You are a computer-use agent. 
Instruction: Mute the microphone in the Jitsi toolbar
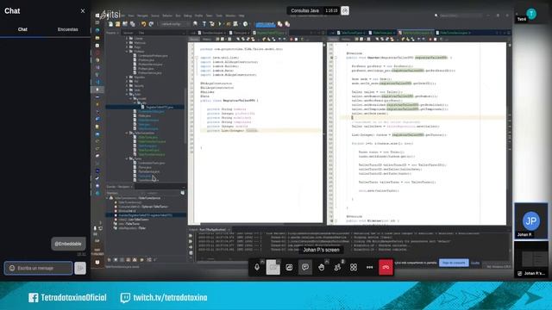coord(257,267)
